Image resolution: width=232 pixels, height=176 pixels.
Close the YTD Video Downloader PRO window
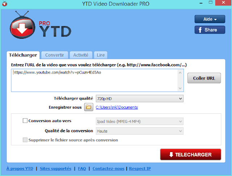[223, 3]
